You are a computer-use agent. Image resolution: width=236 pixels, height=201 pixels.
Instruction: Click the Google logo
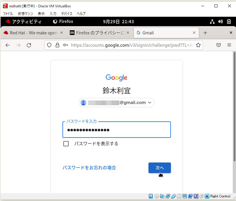pos(116,78)
